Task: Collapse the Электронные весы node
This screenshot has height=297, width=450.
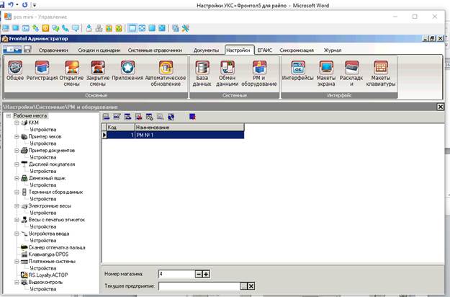Action: point(17,206)
